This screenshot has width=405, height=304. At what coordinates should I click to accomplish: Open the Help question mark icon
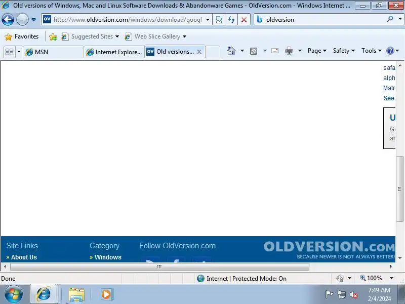(x=392, y=51)
